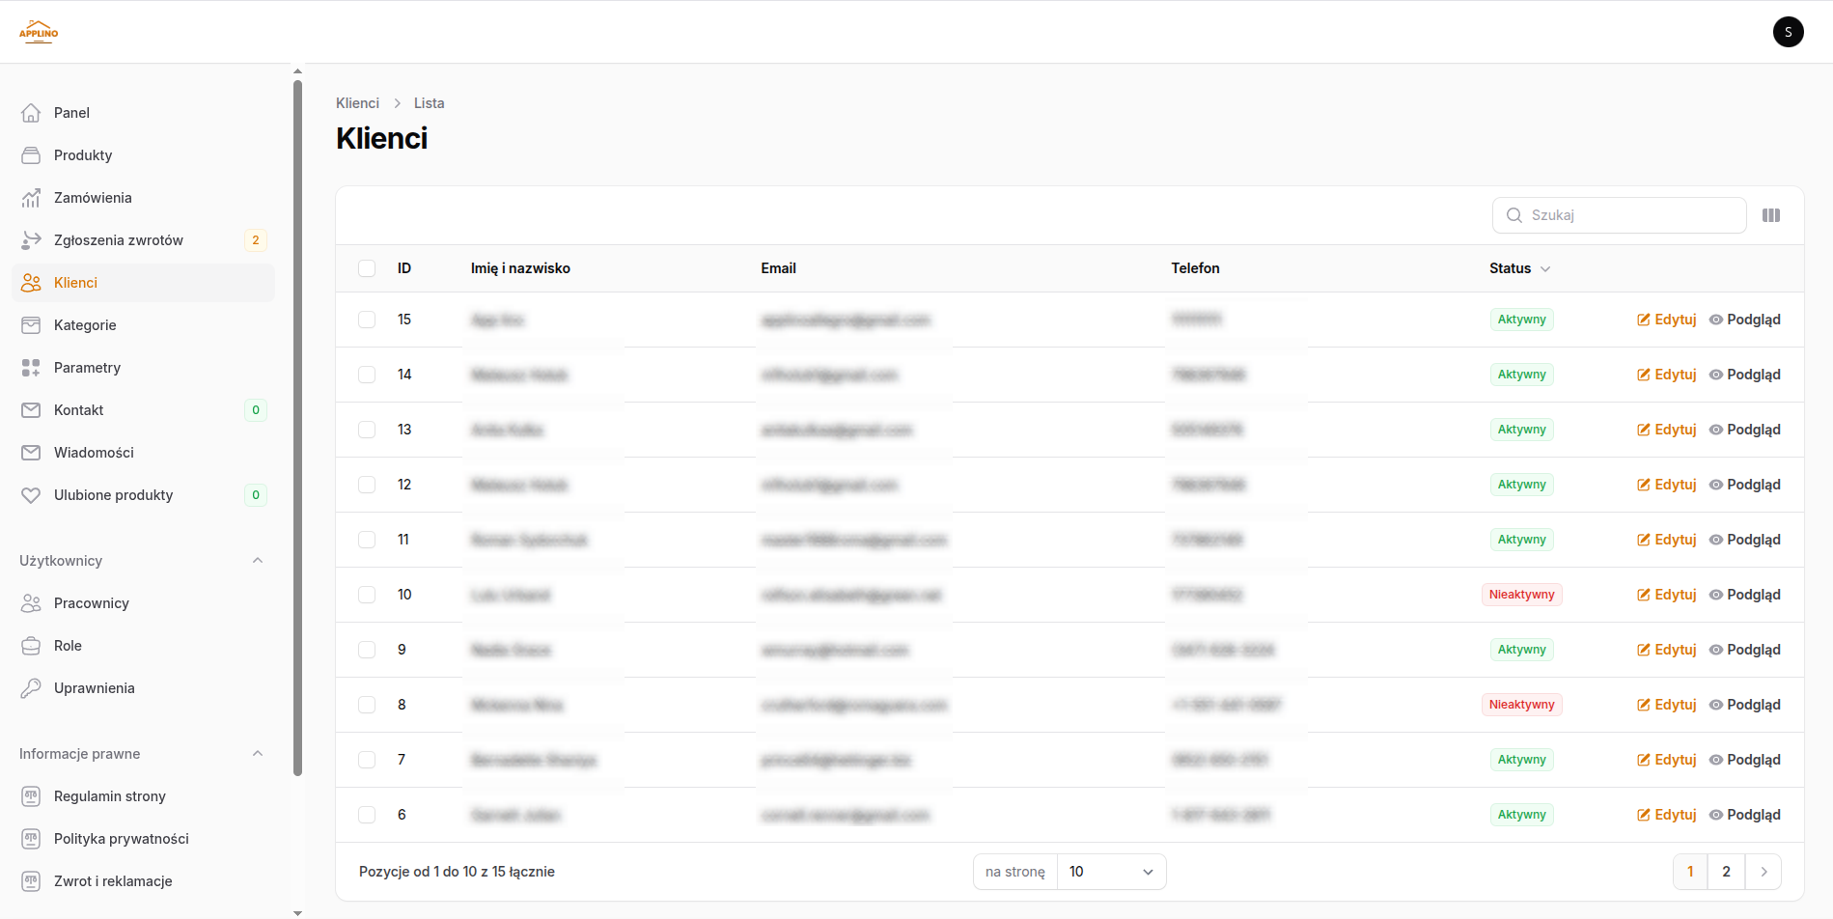Collapse the Użytkownicy sidebar section
The image size is (1833, 919).
tap(257, 561)
